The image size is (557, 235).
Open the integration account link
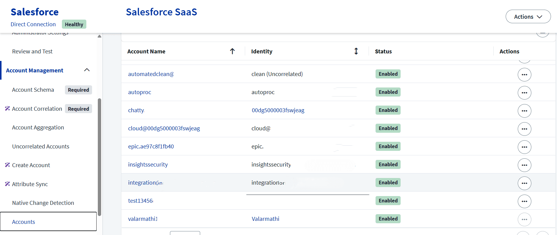coord(145,183)
